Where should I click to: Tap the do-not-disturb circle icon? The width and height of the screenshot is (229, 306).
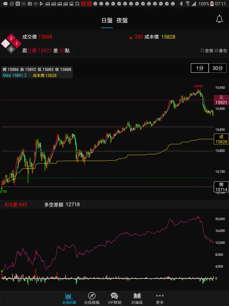point(12,3)
